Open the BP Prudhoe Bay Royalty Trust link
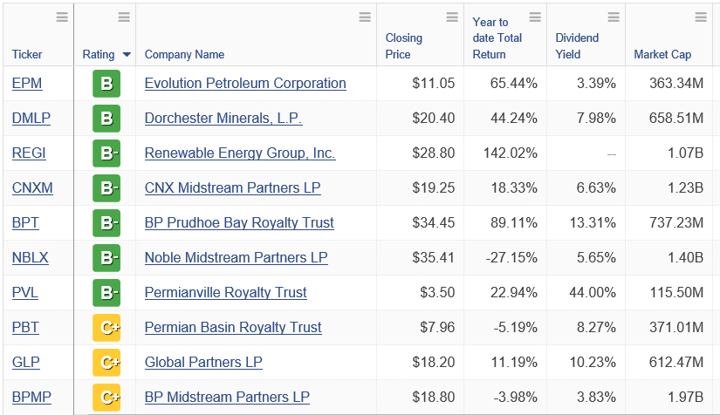The width and height of the screenshot is (720, 415). coord(239,223)
